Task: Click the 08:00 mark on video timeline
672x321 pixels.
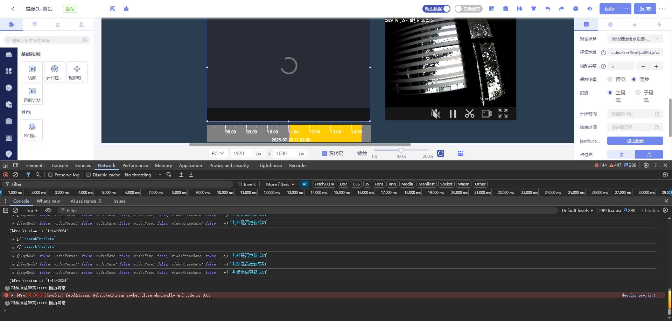Action: tap(231, 132)
